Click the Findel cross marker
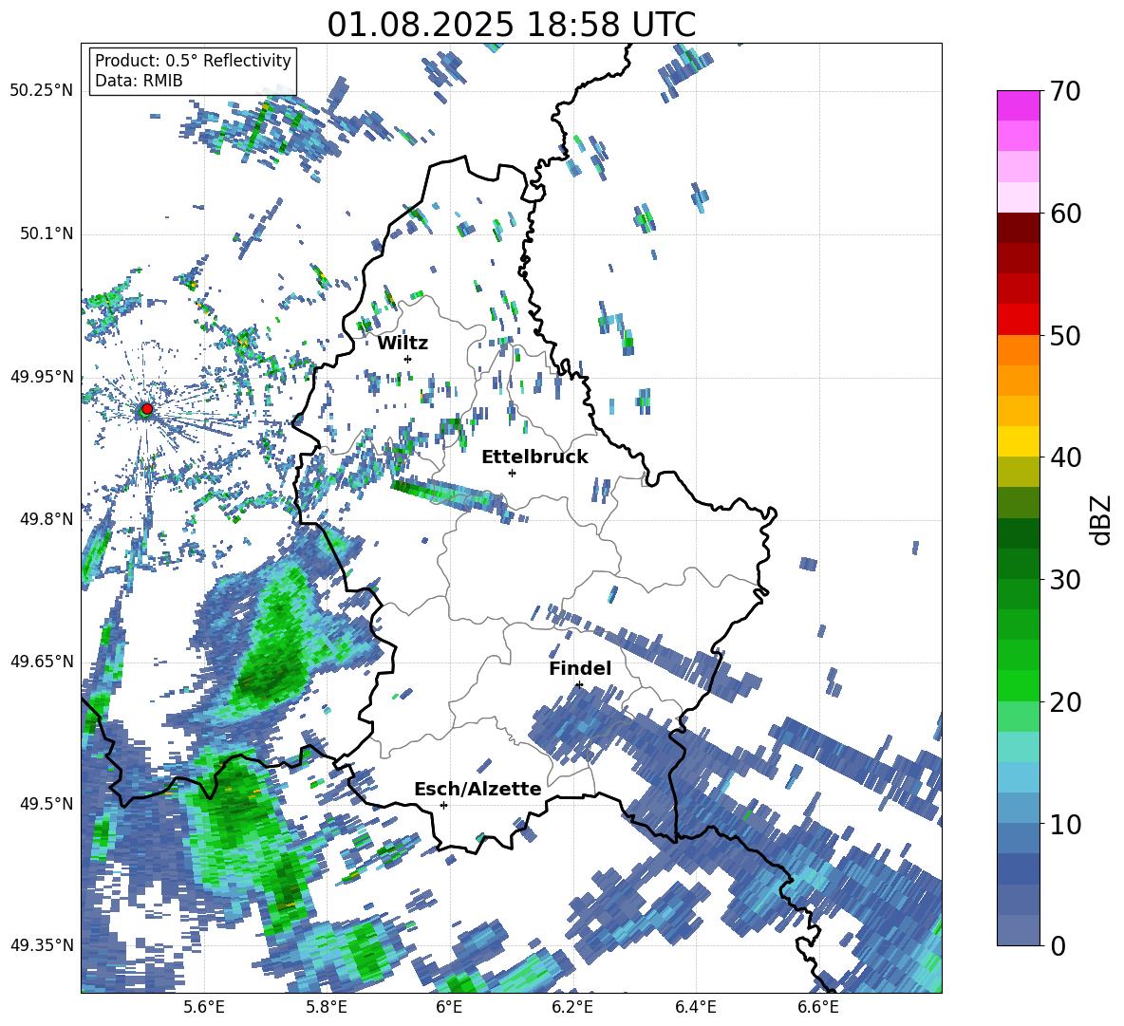The width and height of the screenshot is (1124, 1026). click(x=579, y=685)
